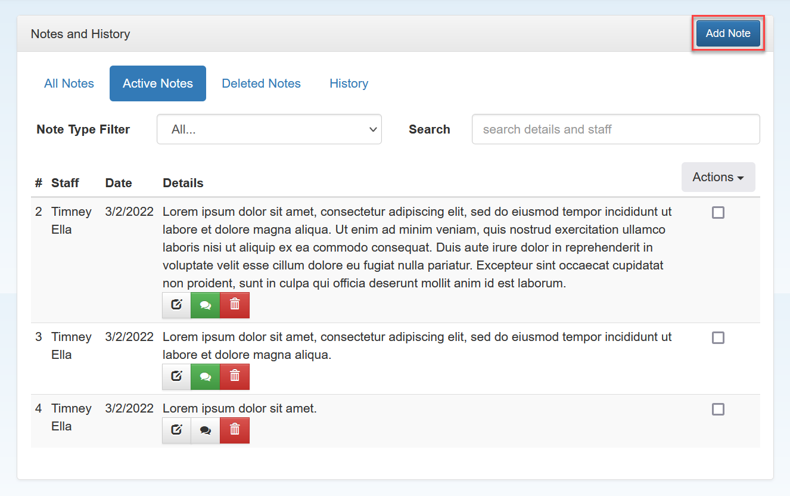Open comments on note 4
This screenshot has height=496, width=790.
206,430
